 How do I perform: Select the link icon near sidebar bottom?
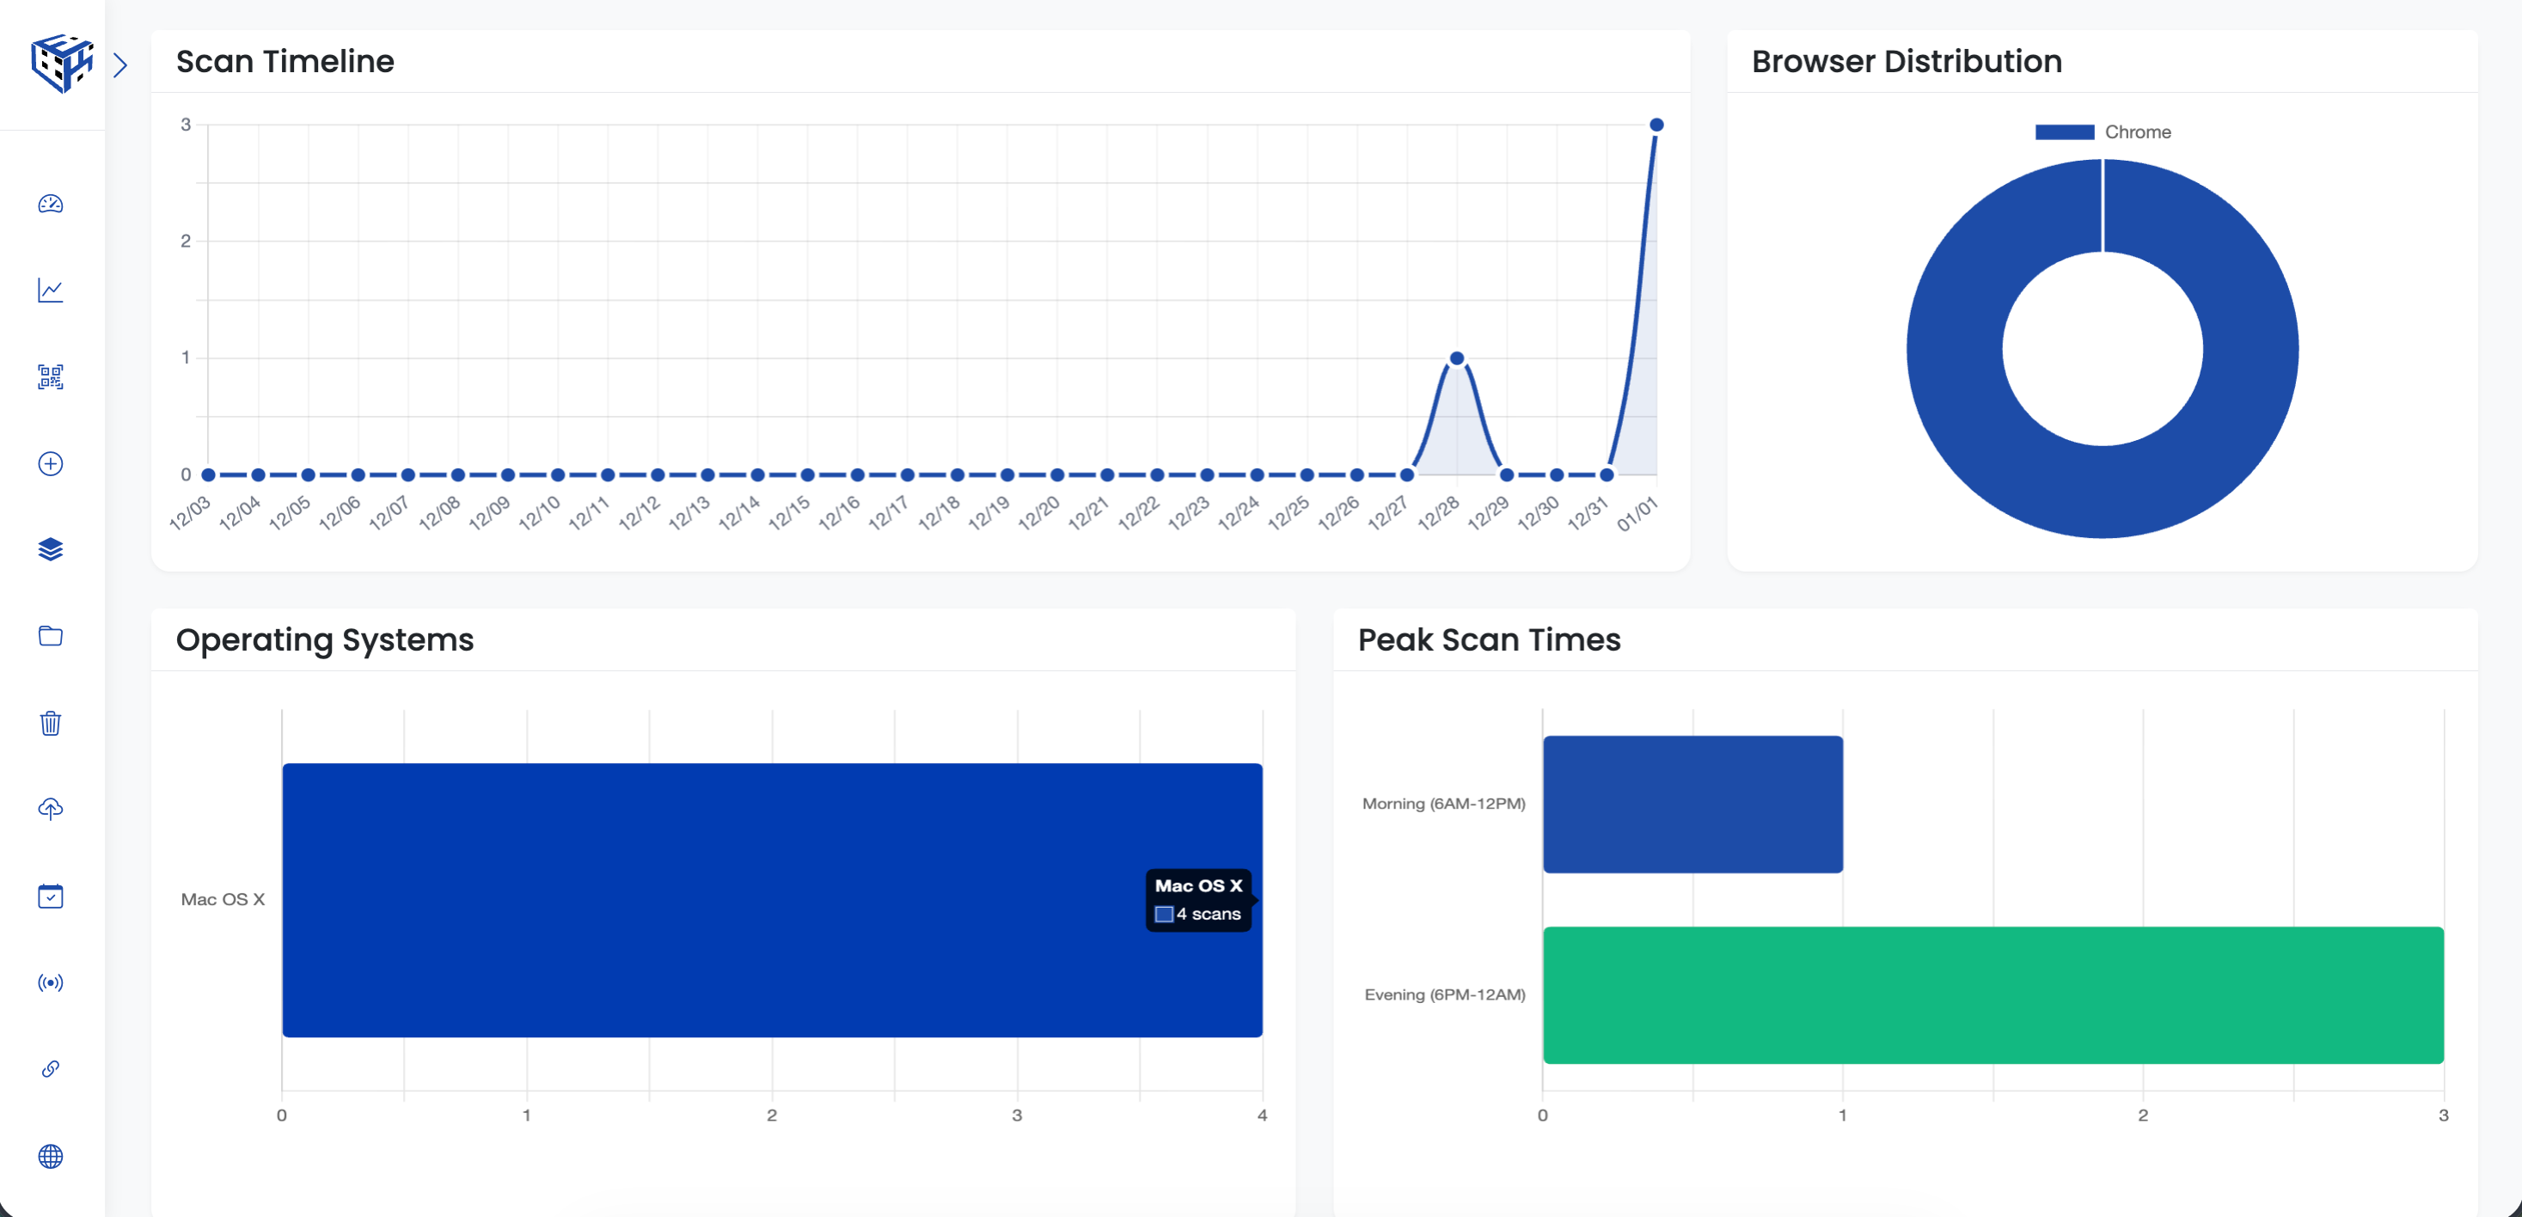(50, 1069)
